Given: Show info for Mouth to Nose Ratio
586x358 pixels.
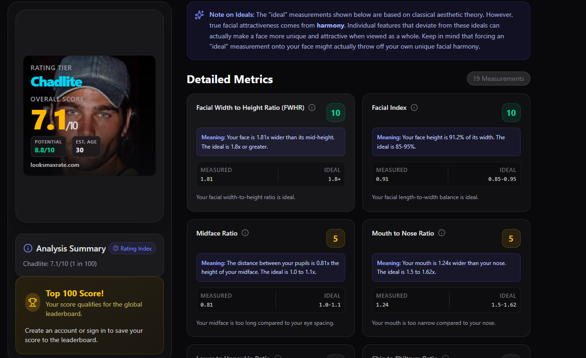Looking at the screenshot, I should 442,233.
